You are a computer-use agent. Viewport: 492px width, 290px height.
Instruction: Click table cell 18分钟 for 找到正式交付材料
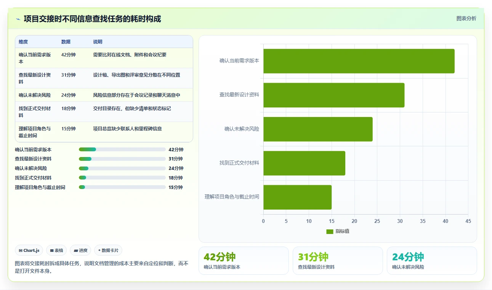69,109
